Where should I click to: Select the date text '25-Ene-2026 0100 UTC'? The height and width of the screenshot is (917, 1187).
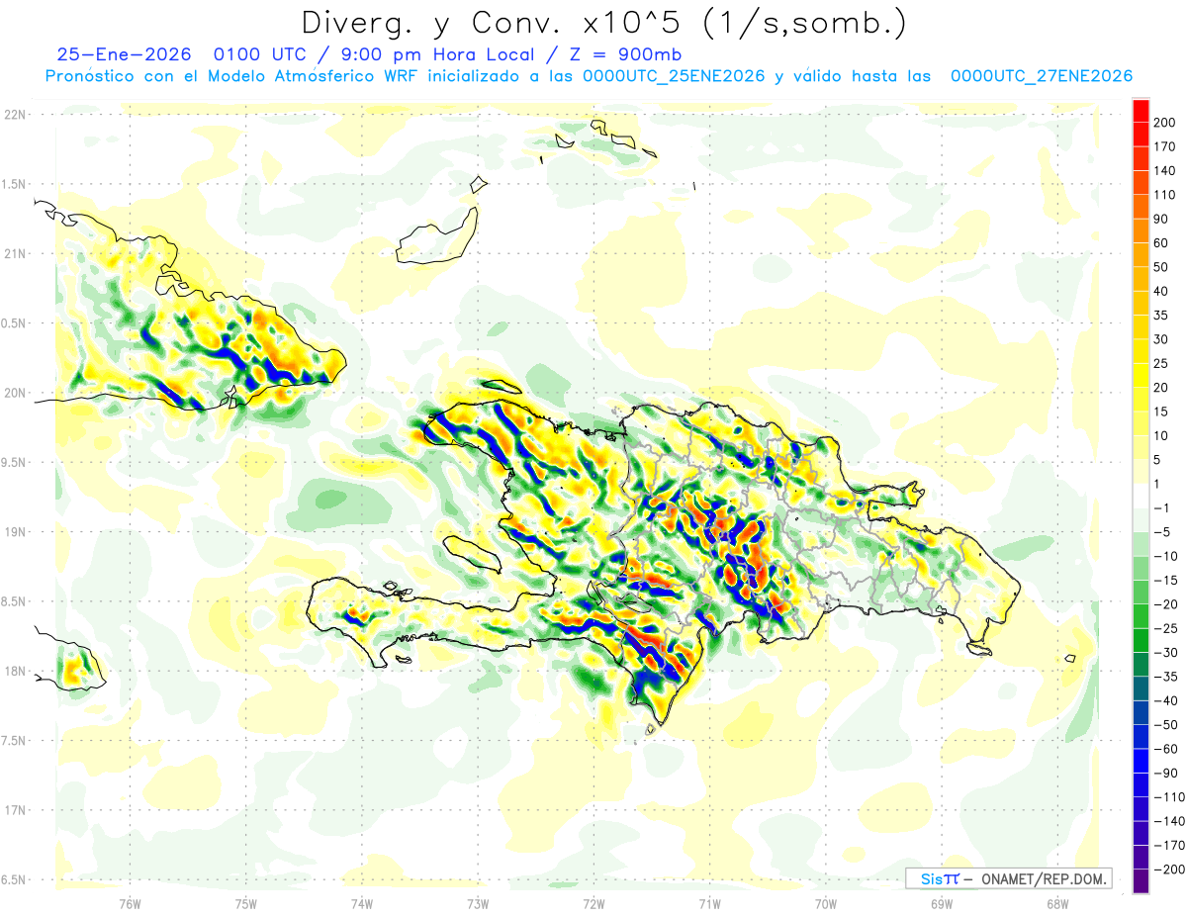click(185, 54)
